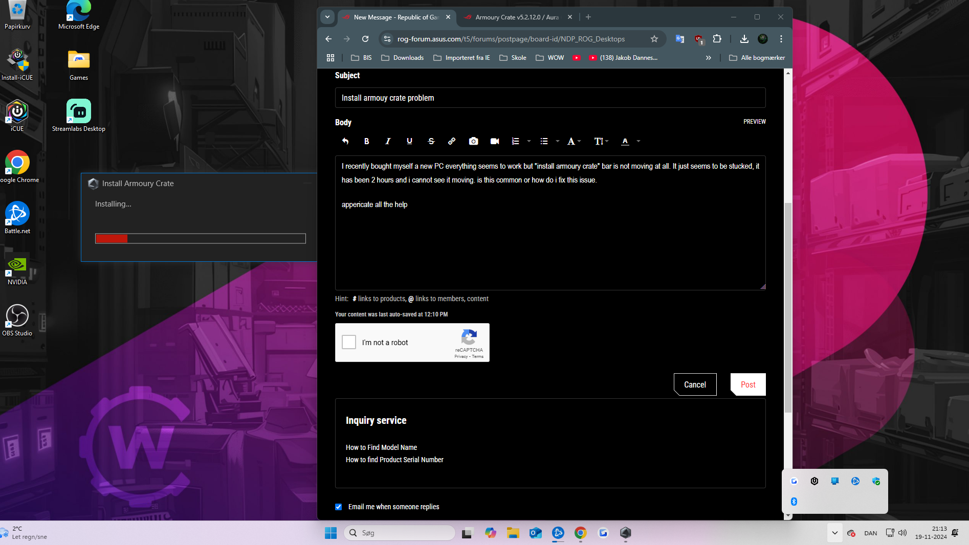This screenshot has width=969, height=545.
Task: Open the PREVIEW of the message
Action: coord(755,122)
